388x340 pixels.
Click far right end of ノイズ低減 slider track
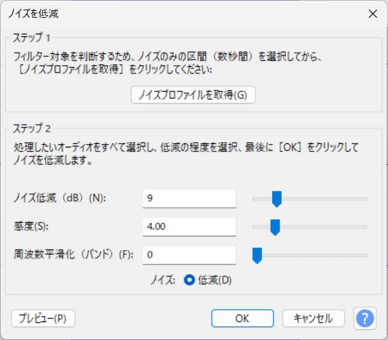[365, 199]
